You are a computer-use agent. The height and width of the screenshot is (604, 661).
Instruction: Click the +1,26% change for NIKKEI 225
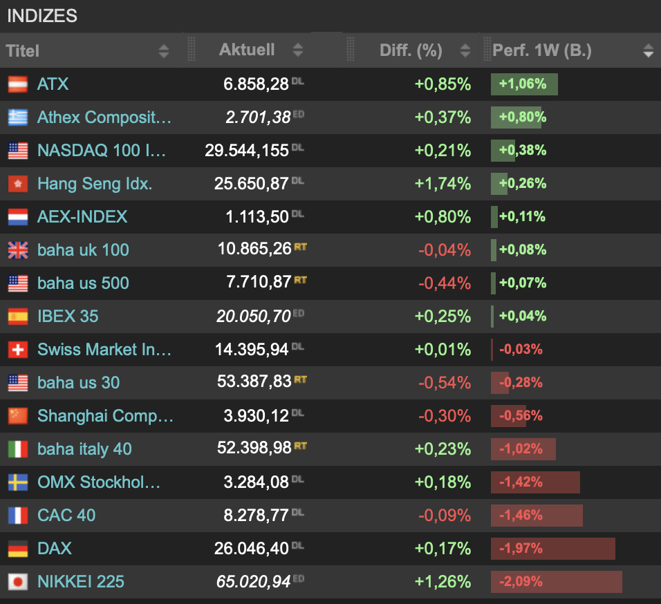point(443,582)
